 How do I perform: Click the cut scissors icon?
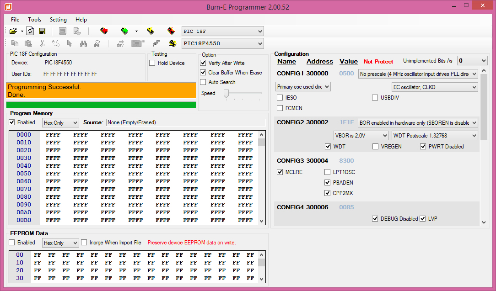(42, 43)
